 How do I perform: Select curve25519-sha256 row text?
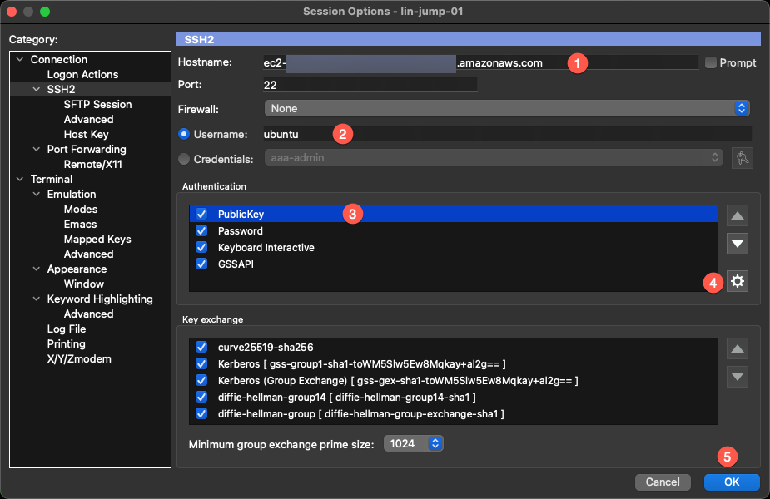coord(266,348)
